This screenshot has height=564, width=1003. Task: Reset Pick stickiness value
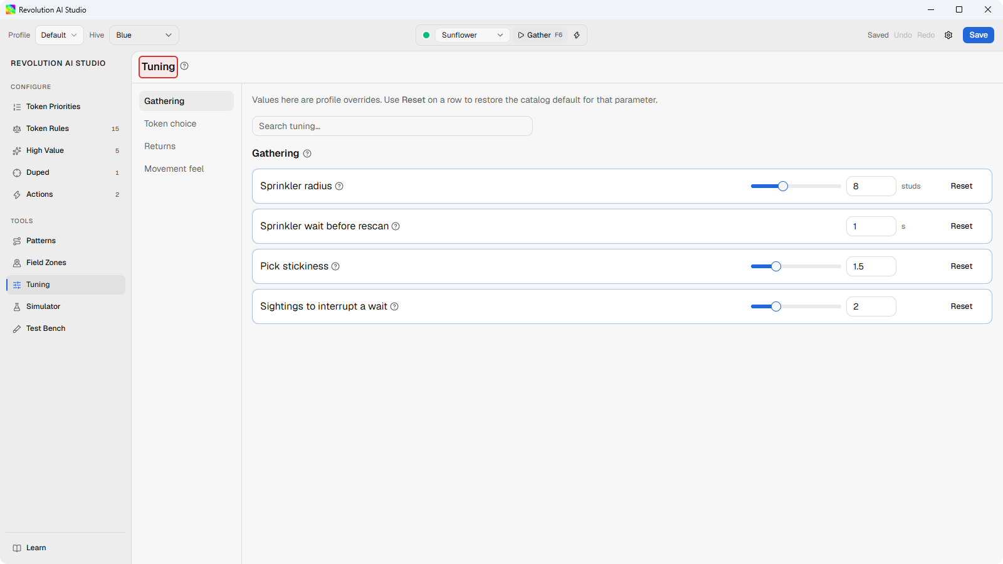tap(961, 266)
